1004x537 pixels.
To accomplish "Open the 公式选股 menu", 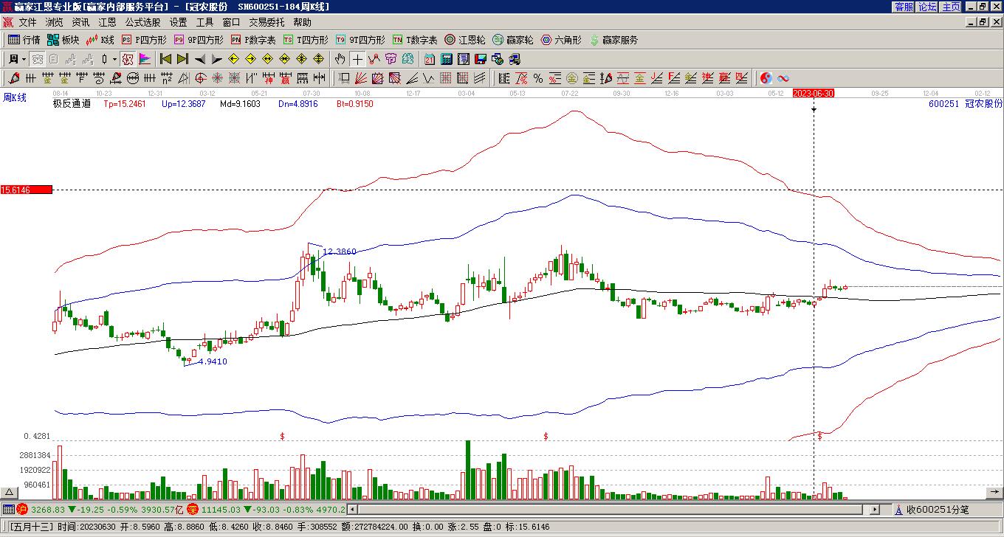I will coord(142,22).
